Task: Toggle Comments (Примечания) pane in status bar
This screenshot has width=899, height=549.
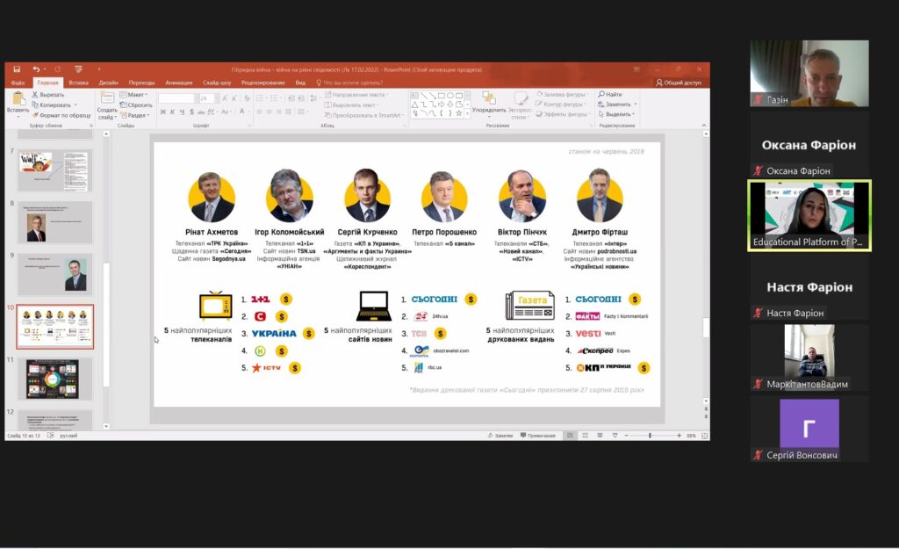Action: (537, 436)
